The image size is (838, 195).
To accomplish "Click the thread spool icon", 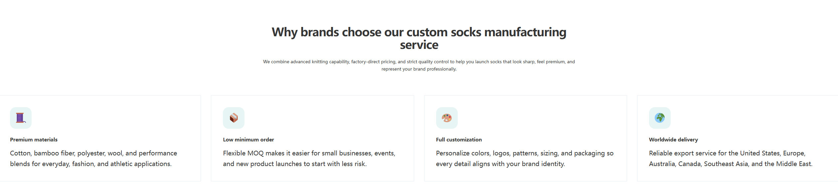I will coord(21,118).
